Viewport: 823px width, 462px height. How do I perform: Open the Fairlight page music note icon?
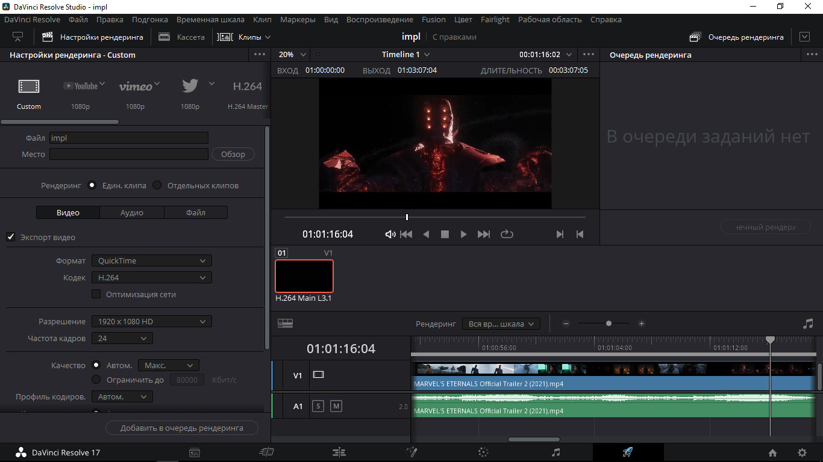pos(556,452)
